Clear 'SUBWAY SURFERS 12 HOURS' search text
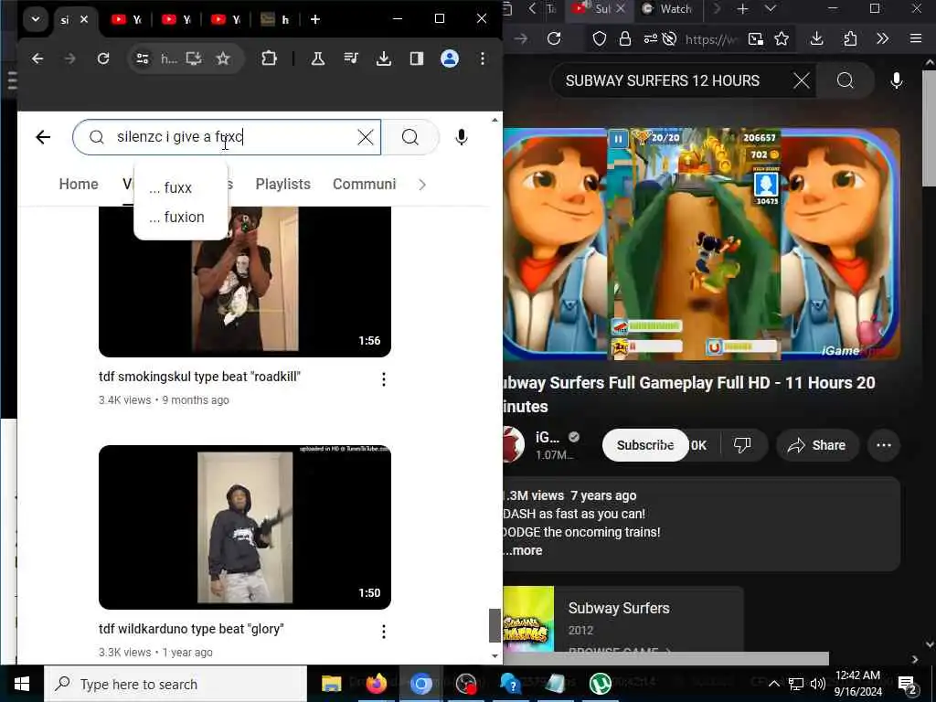Screen dimensions: 936x702 click(x=801, y=80)
